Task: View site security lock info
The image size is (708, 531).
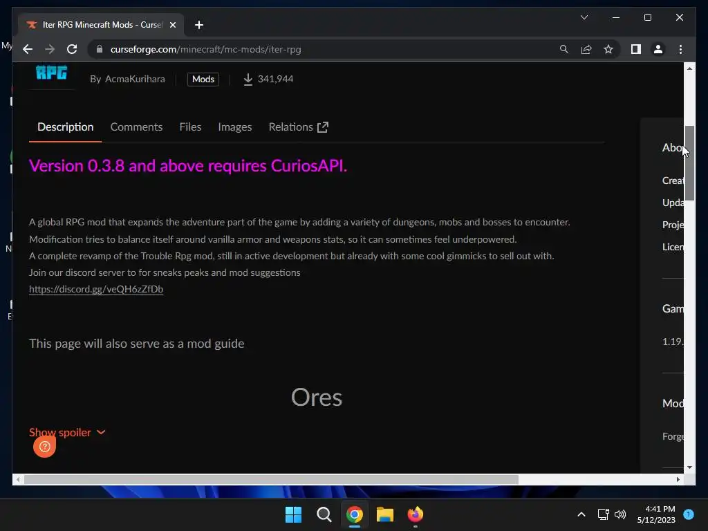Action: pyautogui.click(x=100, y=49)
